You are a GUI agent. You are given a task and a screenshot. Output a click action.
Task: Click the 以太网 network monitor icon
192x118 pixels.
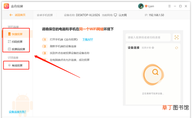click(x=115, y=15)
